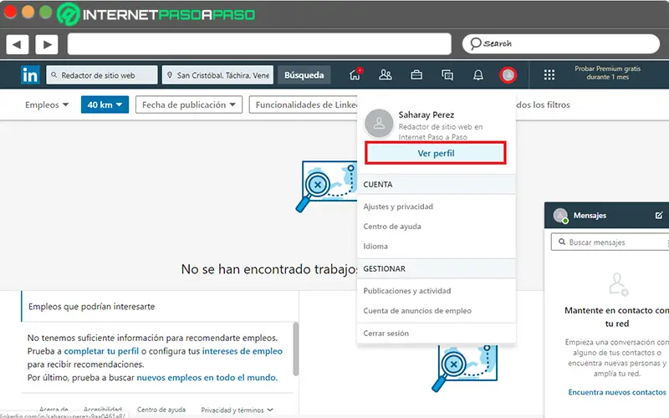This screenshot has height=418, width=669.
Task: Open Funcionalidades de LinkedIn filter dropdown
Action: coord(304,104)
